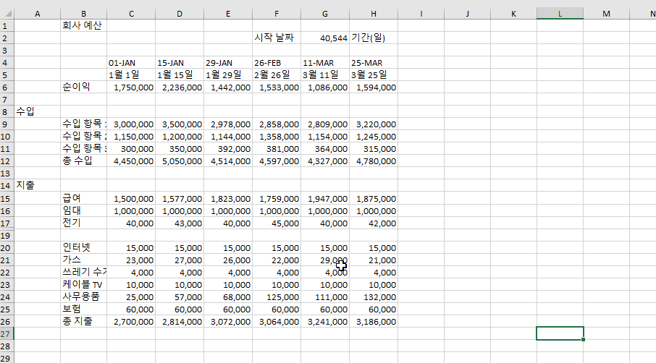Select row 26 header
The width and height of the screenshot is (656, 363).
pyautogui.click(x=5, y=322)
